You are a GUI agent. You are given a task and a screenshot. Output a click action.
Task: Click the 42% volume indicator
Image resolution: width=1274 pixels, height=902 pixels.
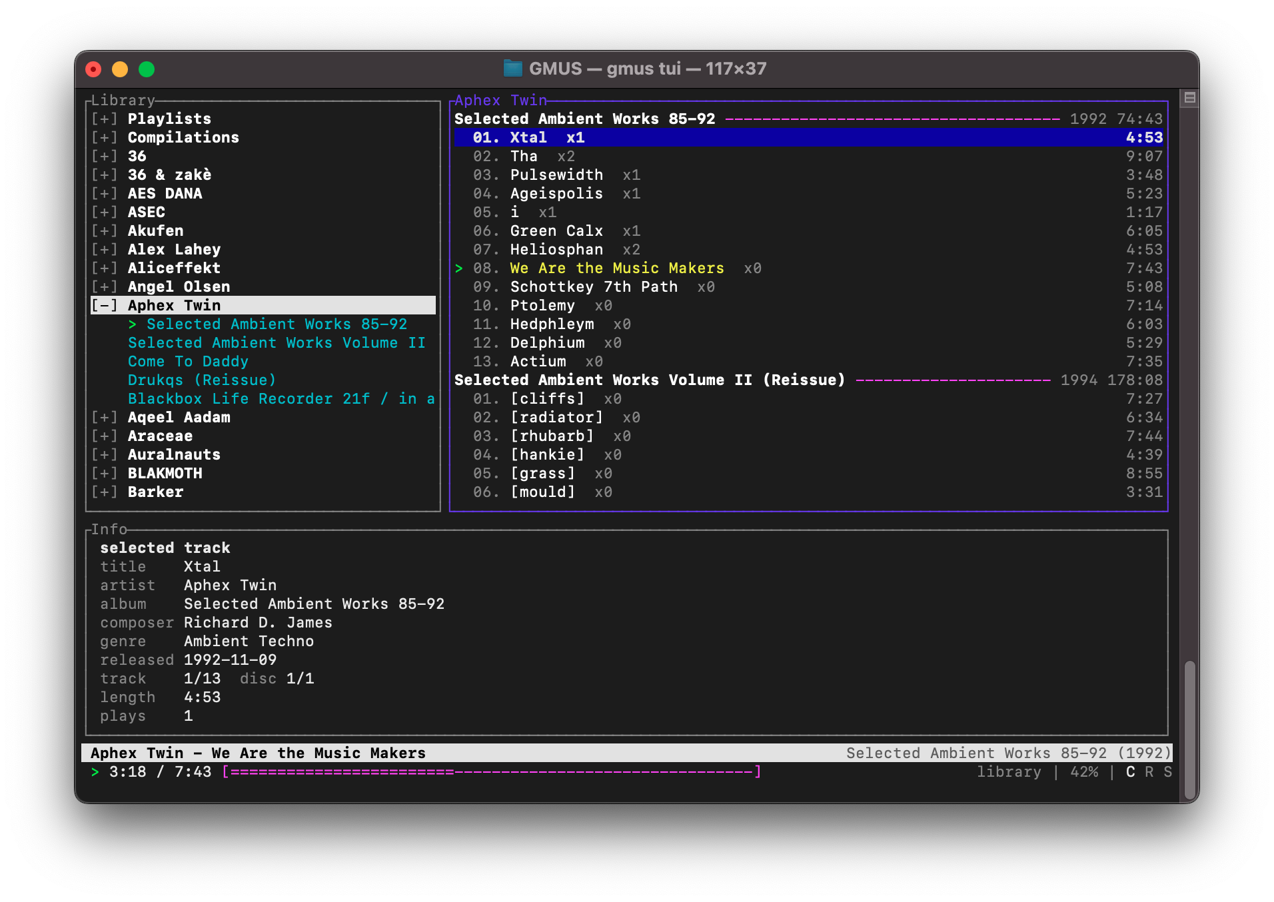(x=1083, y=772)
